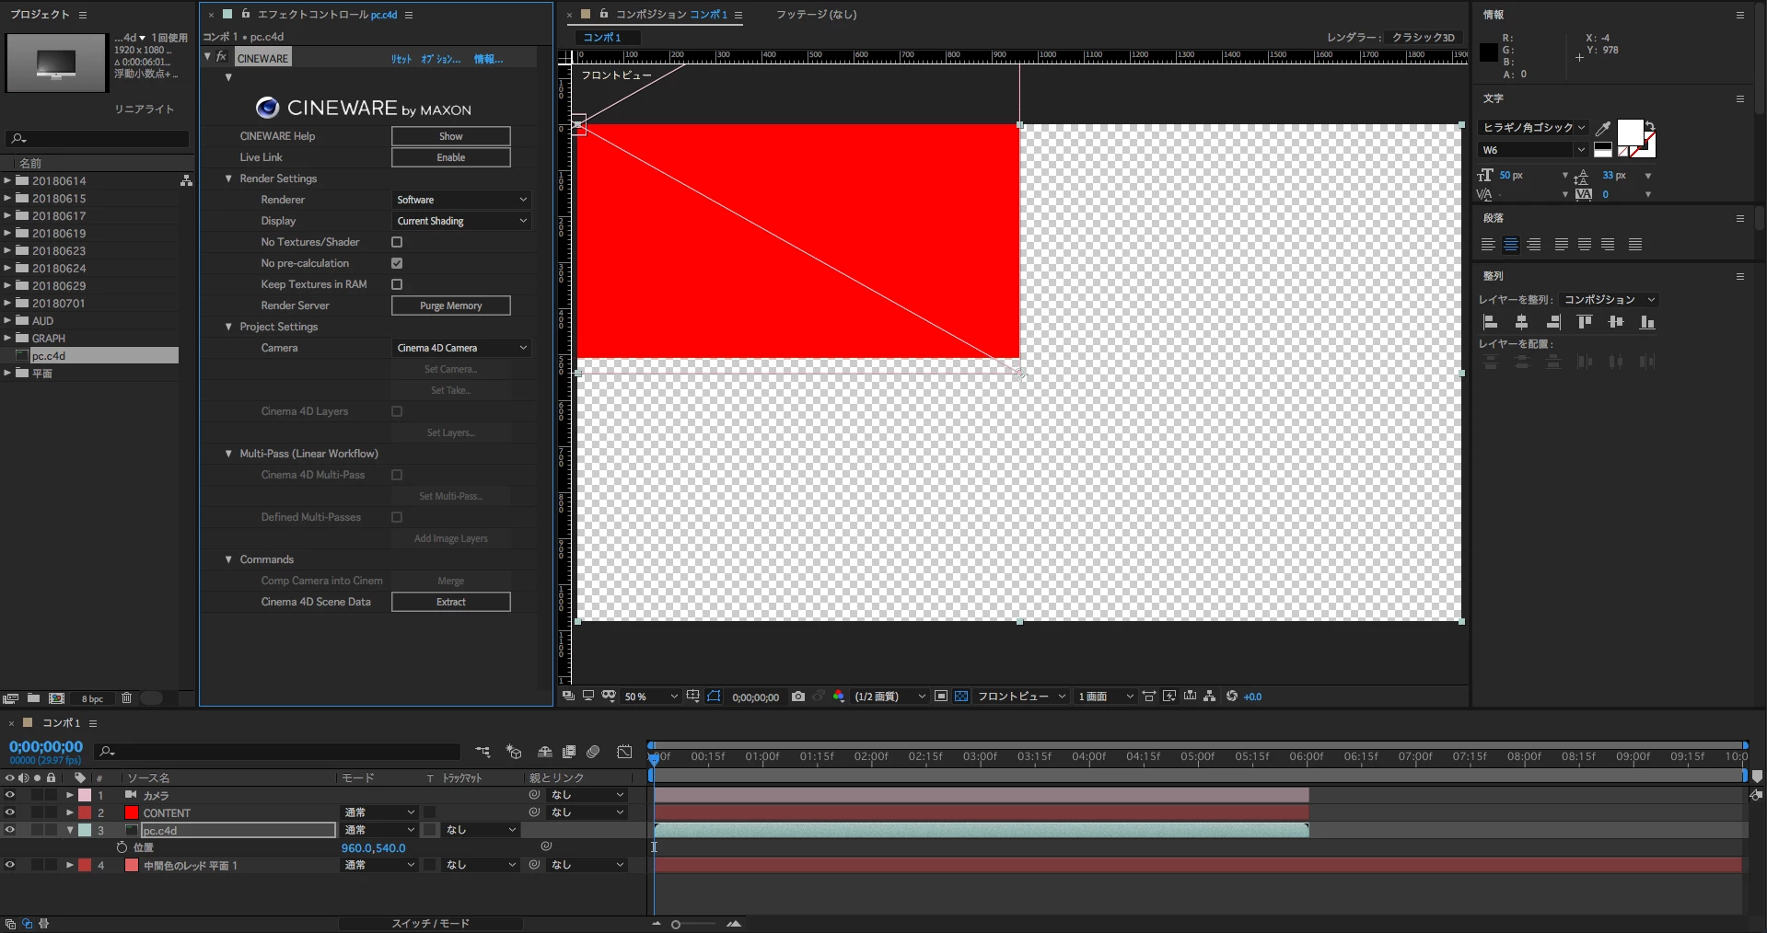Open the Renderer Software dropdown

pos(461,200)
